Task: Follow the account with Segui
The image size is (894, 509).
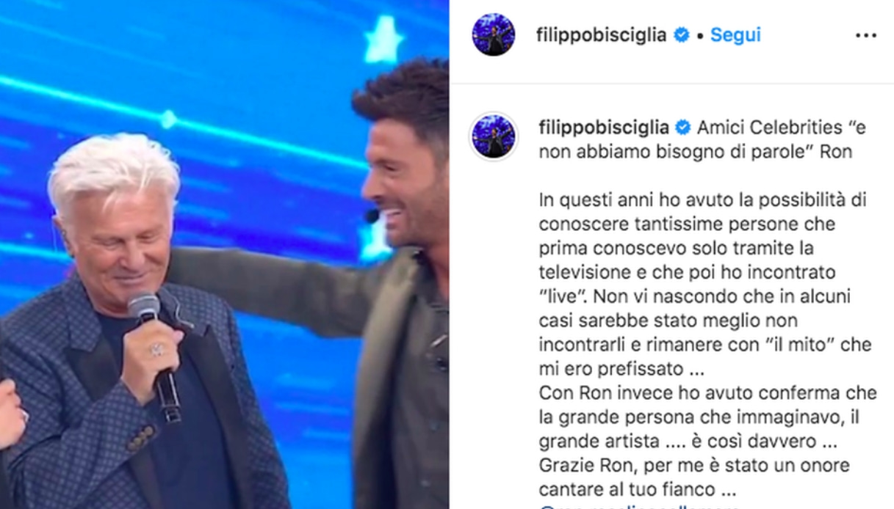Action: click(735, 34)
